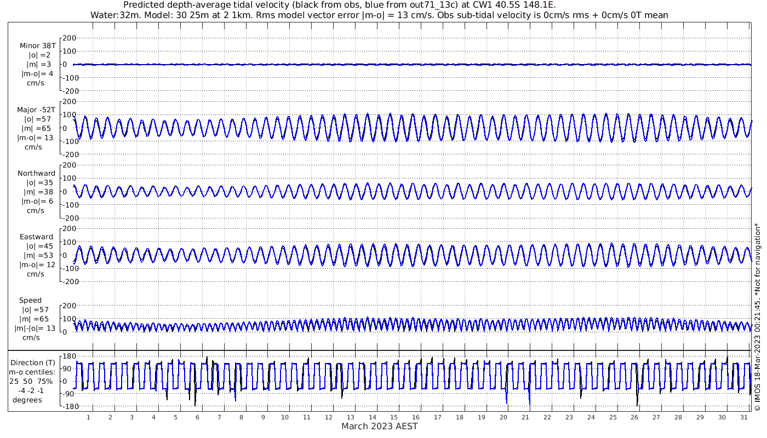Screen dimensions: 767x438
Task: Click '|o| =57' in the Major panel
Action: pyautogui.click(x=37, y=119)
